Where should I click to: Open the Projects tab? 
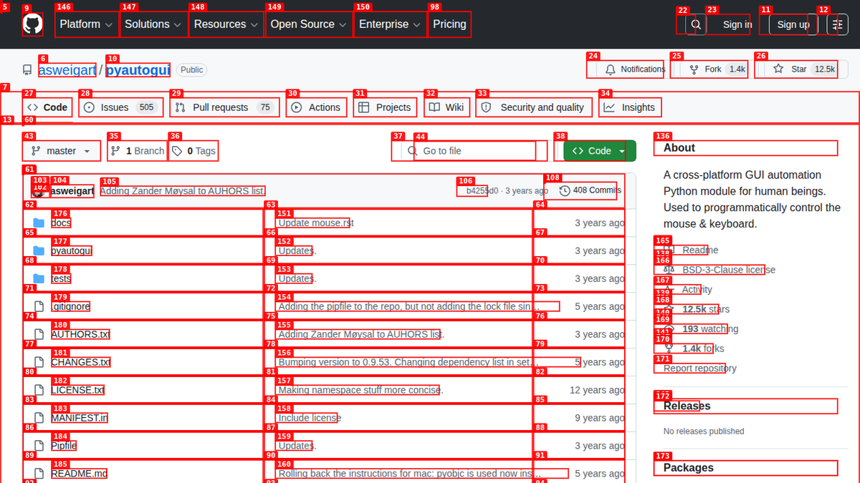click(x=385, y=107)
